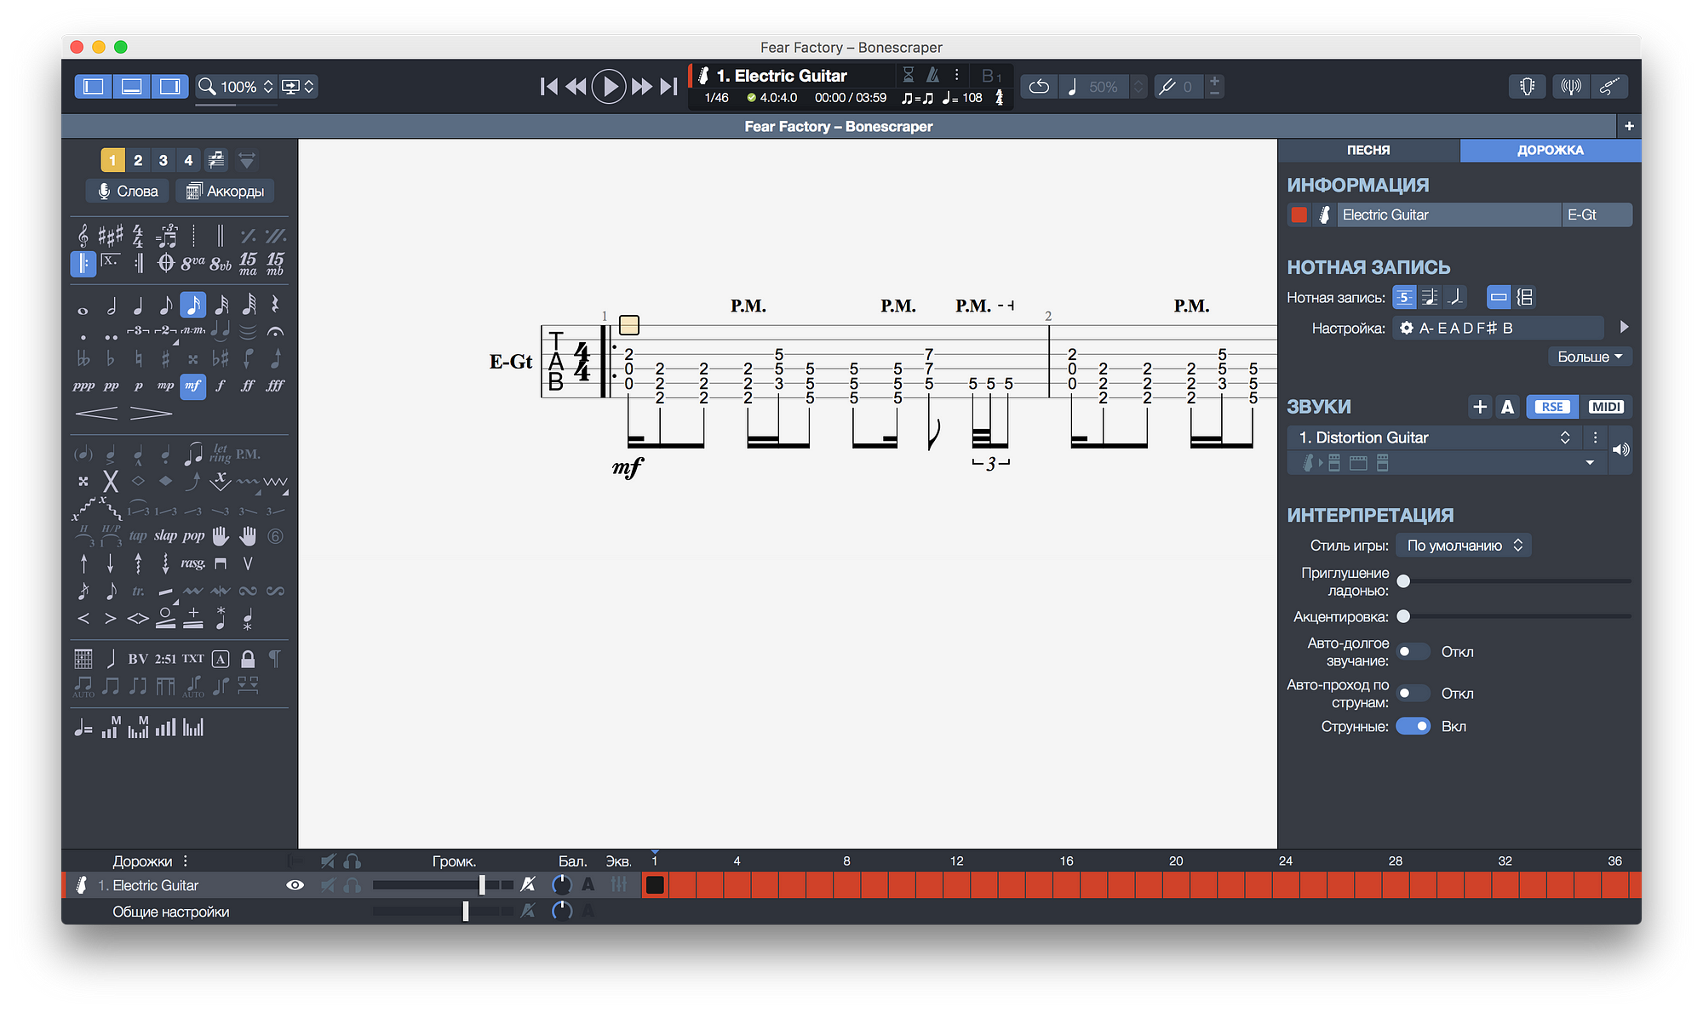Click the lock icon in palette
1703x1012 pixels.
[x=248, y=659]
